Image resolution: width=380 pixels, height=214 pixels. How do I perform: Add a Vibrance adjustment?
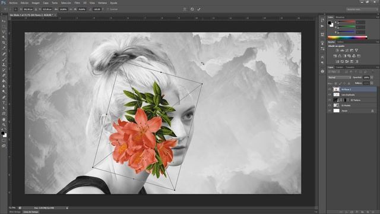(x=356, y=50)
